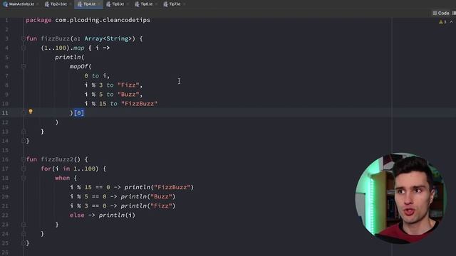Click the presenter webcam thumbnail
Image resolution: width=456 pixels, height=256 pixels.
click(x=401, y=198)
